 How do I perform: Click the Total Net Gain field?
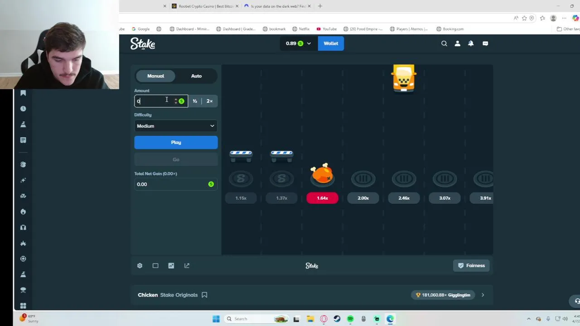click(176, 184)
